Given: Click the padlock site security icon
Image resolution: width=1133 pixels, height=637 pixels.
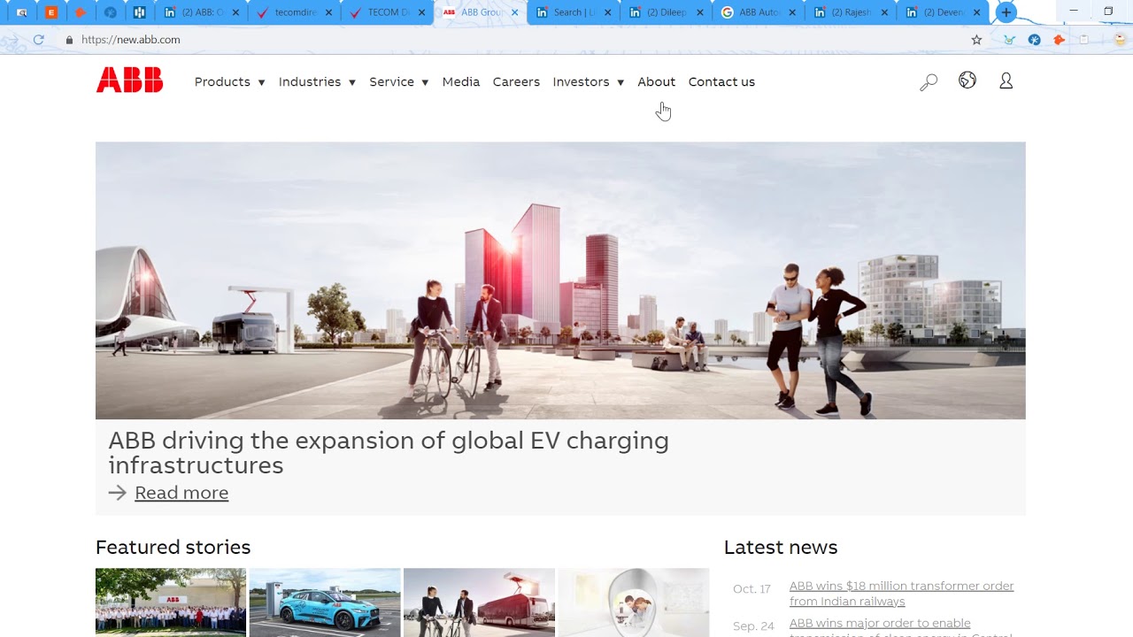Looking at the screenshot, I should (69, 40).
